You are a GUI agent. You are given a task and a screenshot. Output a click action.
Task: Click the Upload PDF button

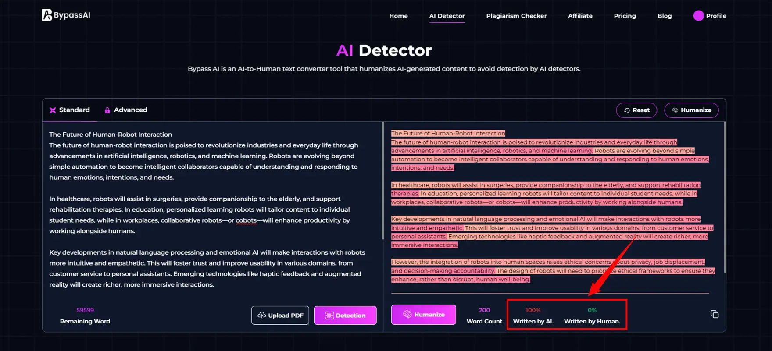(x=280, y=315)
